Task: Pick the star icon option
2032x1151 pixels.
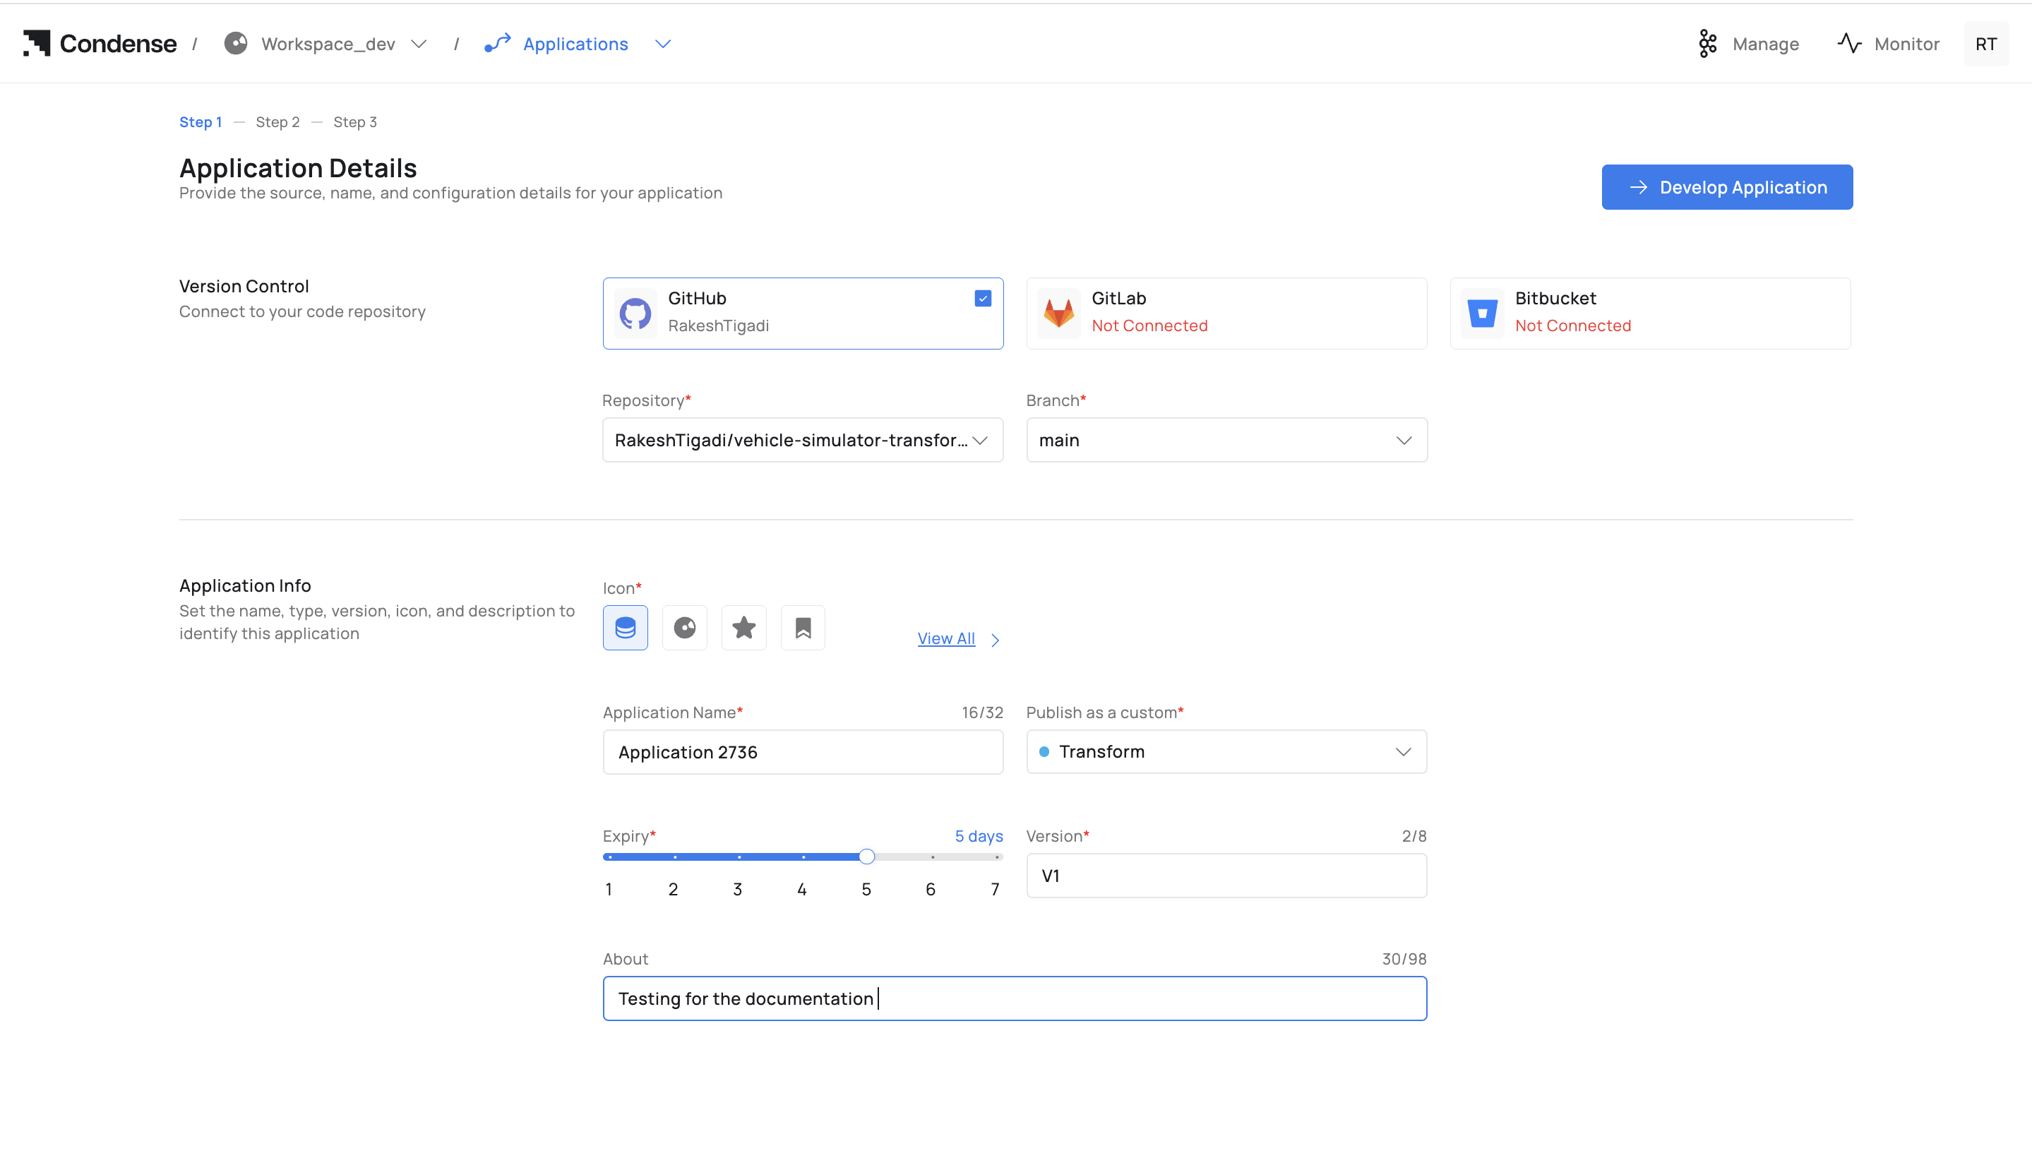Action: [x=743, y=628]
